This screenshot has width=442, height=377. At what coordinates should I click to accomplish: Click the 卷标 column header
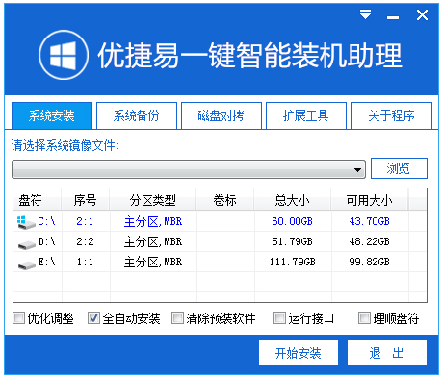225,200
